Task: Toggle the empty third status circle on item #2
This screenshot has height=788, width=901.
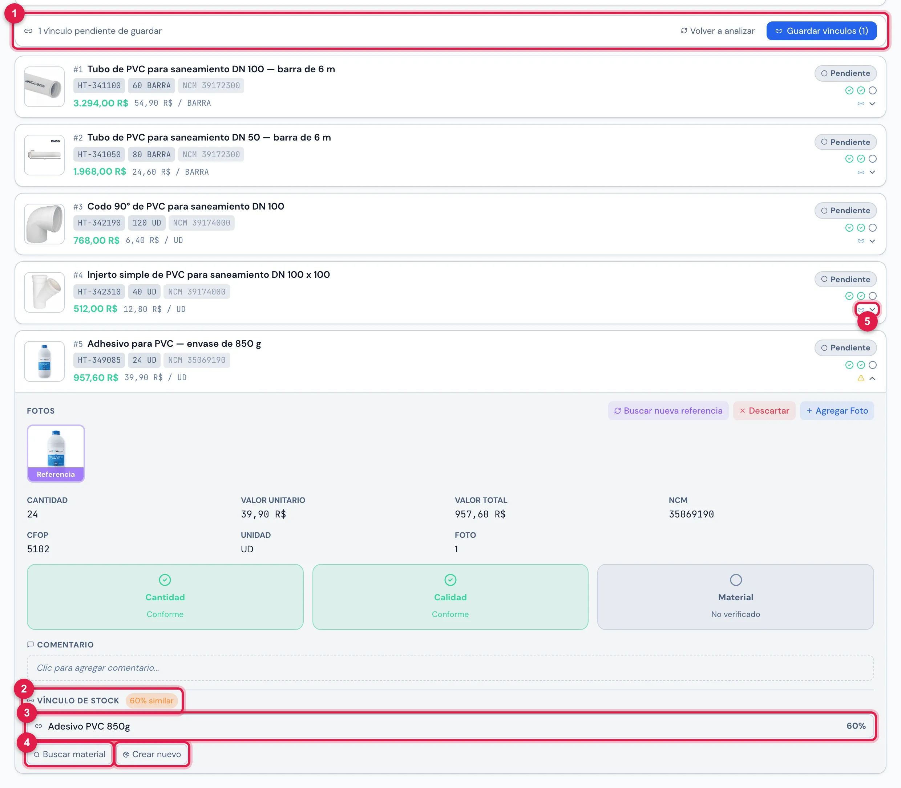Action: tap(872, 159)
